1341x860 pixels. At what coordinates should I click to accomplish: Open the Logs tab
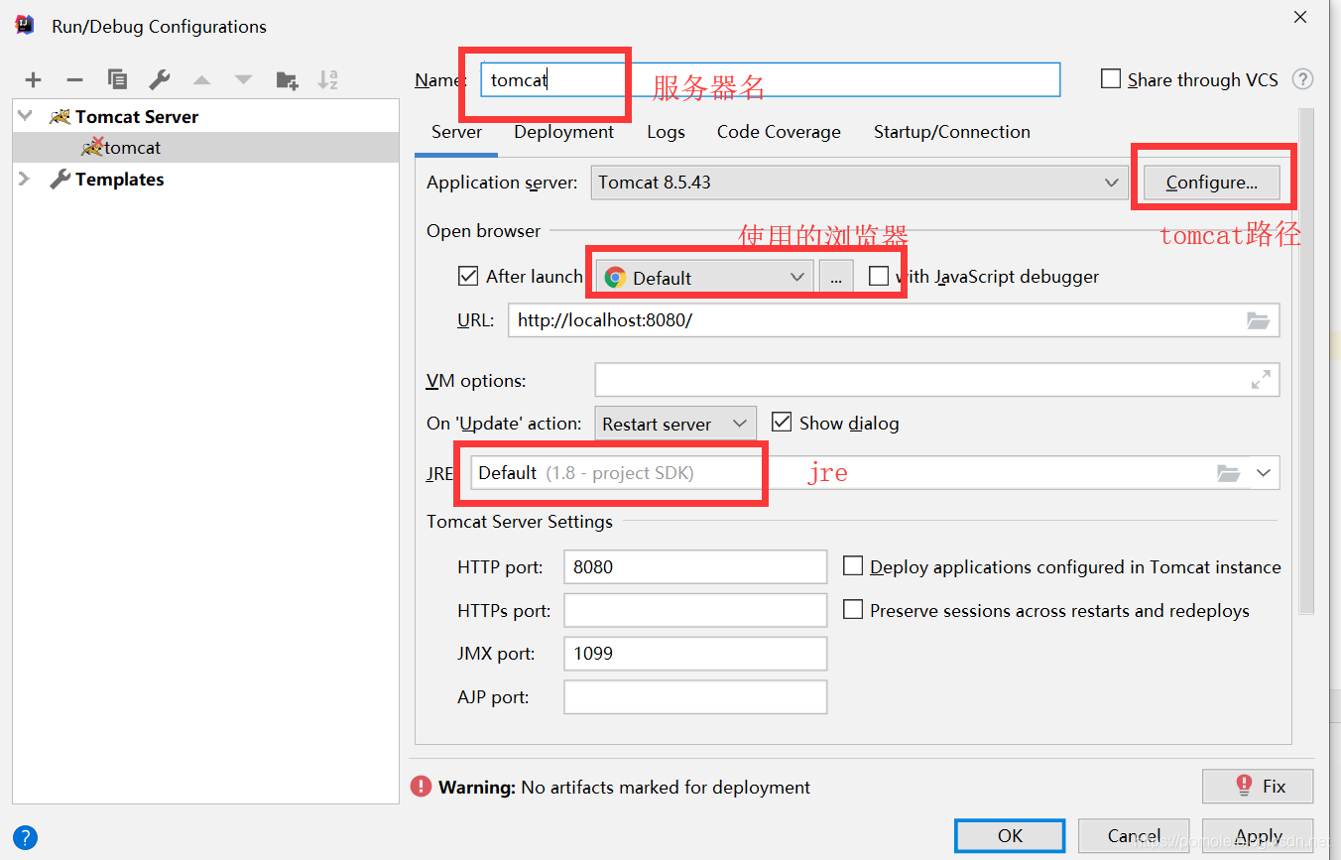point(666,132)
